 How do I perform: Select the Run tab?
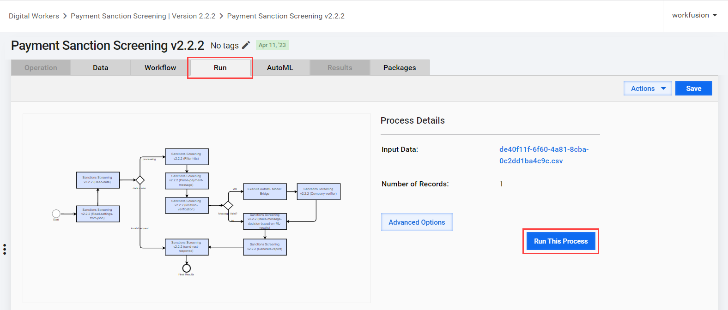click(x=220, y=67)
